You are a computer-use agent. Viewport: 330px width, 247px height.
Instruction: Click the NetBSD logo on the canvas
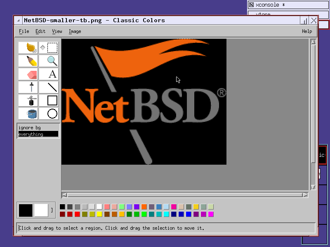[x=144, y=102]
